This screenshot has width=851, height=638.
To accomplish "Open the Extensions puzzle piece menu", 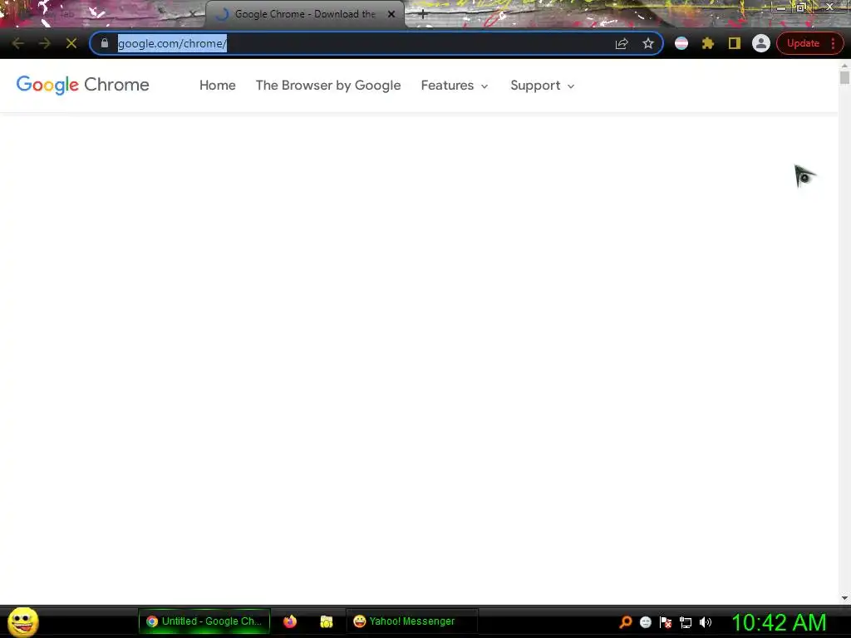I will (x=708, y=43).
